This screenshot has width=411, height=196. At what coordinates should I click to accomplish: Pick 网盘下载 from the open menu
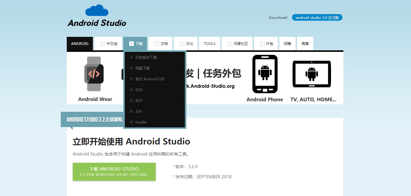click(x=144, y=68)
